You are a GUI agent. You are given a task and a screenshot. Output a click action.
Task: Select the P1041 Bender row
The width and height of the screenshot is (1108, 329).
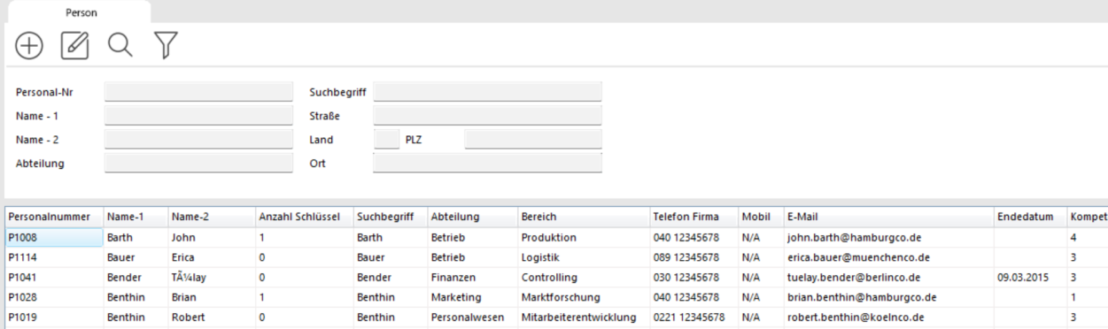(x=556, y=277)
